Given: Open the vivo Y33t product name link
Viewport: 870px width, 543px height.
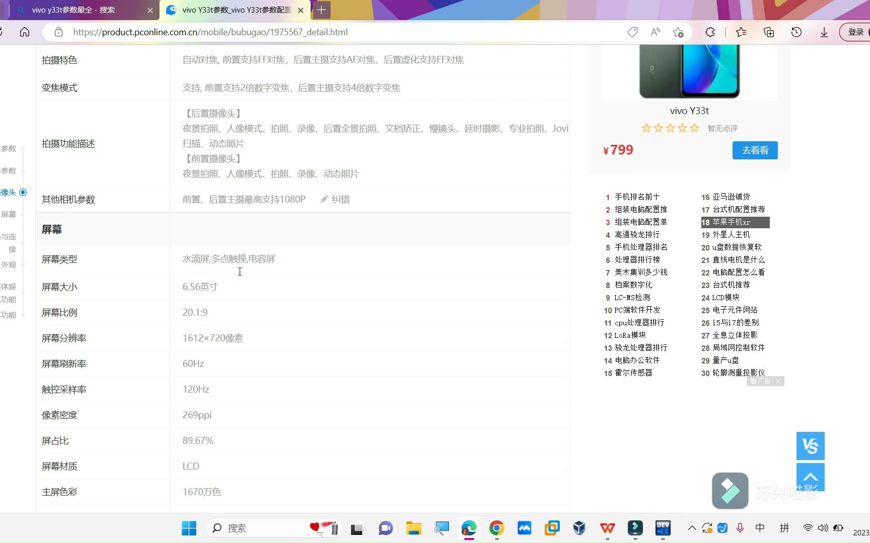Looking at the screenshot, I should pyautogui.click(x=689, y=111).
